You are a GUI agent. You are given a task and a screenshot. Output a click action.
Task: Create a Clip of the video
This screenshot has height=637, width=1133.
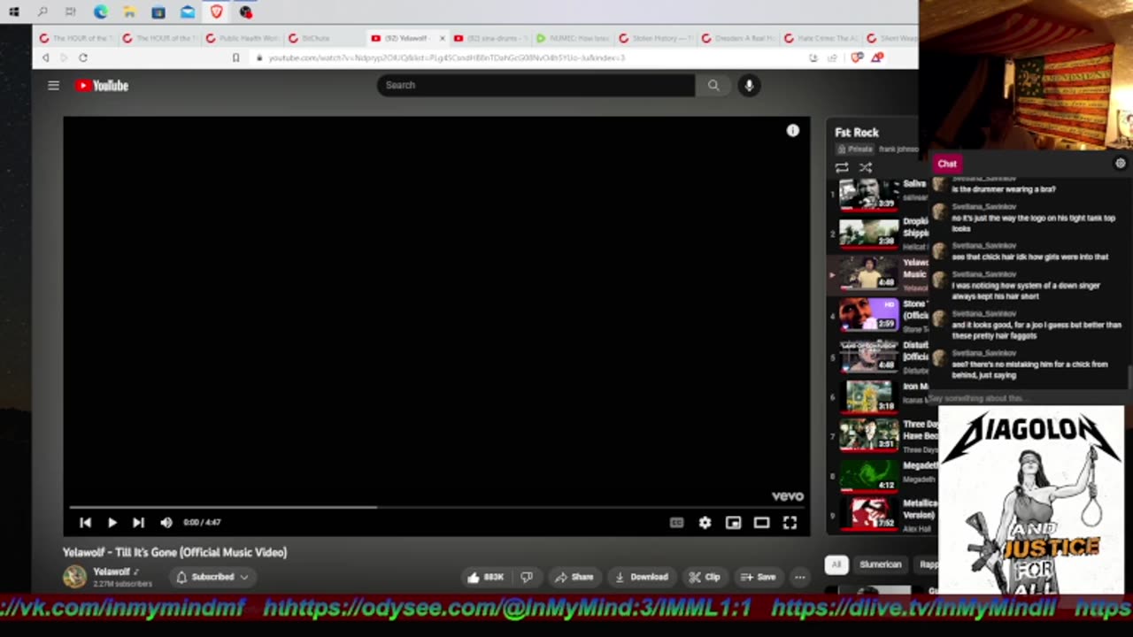click(x=705, y=577)
